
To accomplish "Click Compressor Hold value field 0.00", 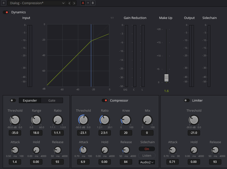I will point(105,162).
